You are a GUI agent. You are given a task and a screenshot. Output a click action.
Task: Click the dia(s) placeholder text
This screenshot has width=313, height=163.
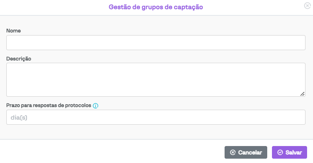point(19,117)
